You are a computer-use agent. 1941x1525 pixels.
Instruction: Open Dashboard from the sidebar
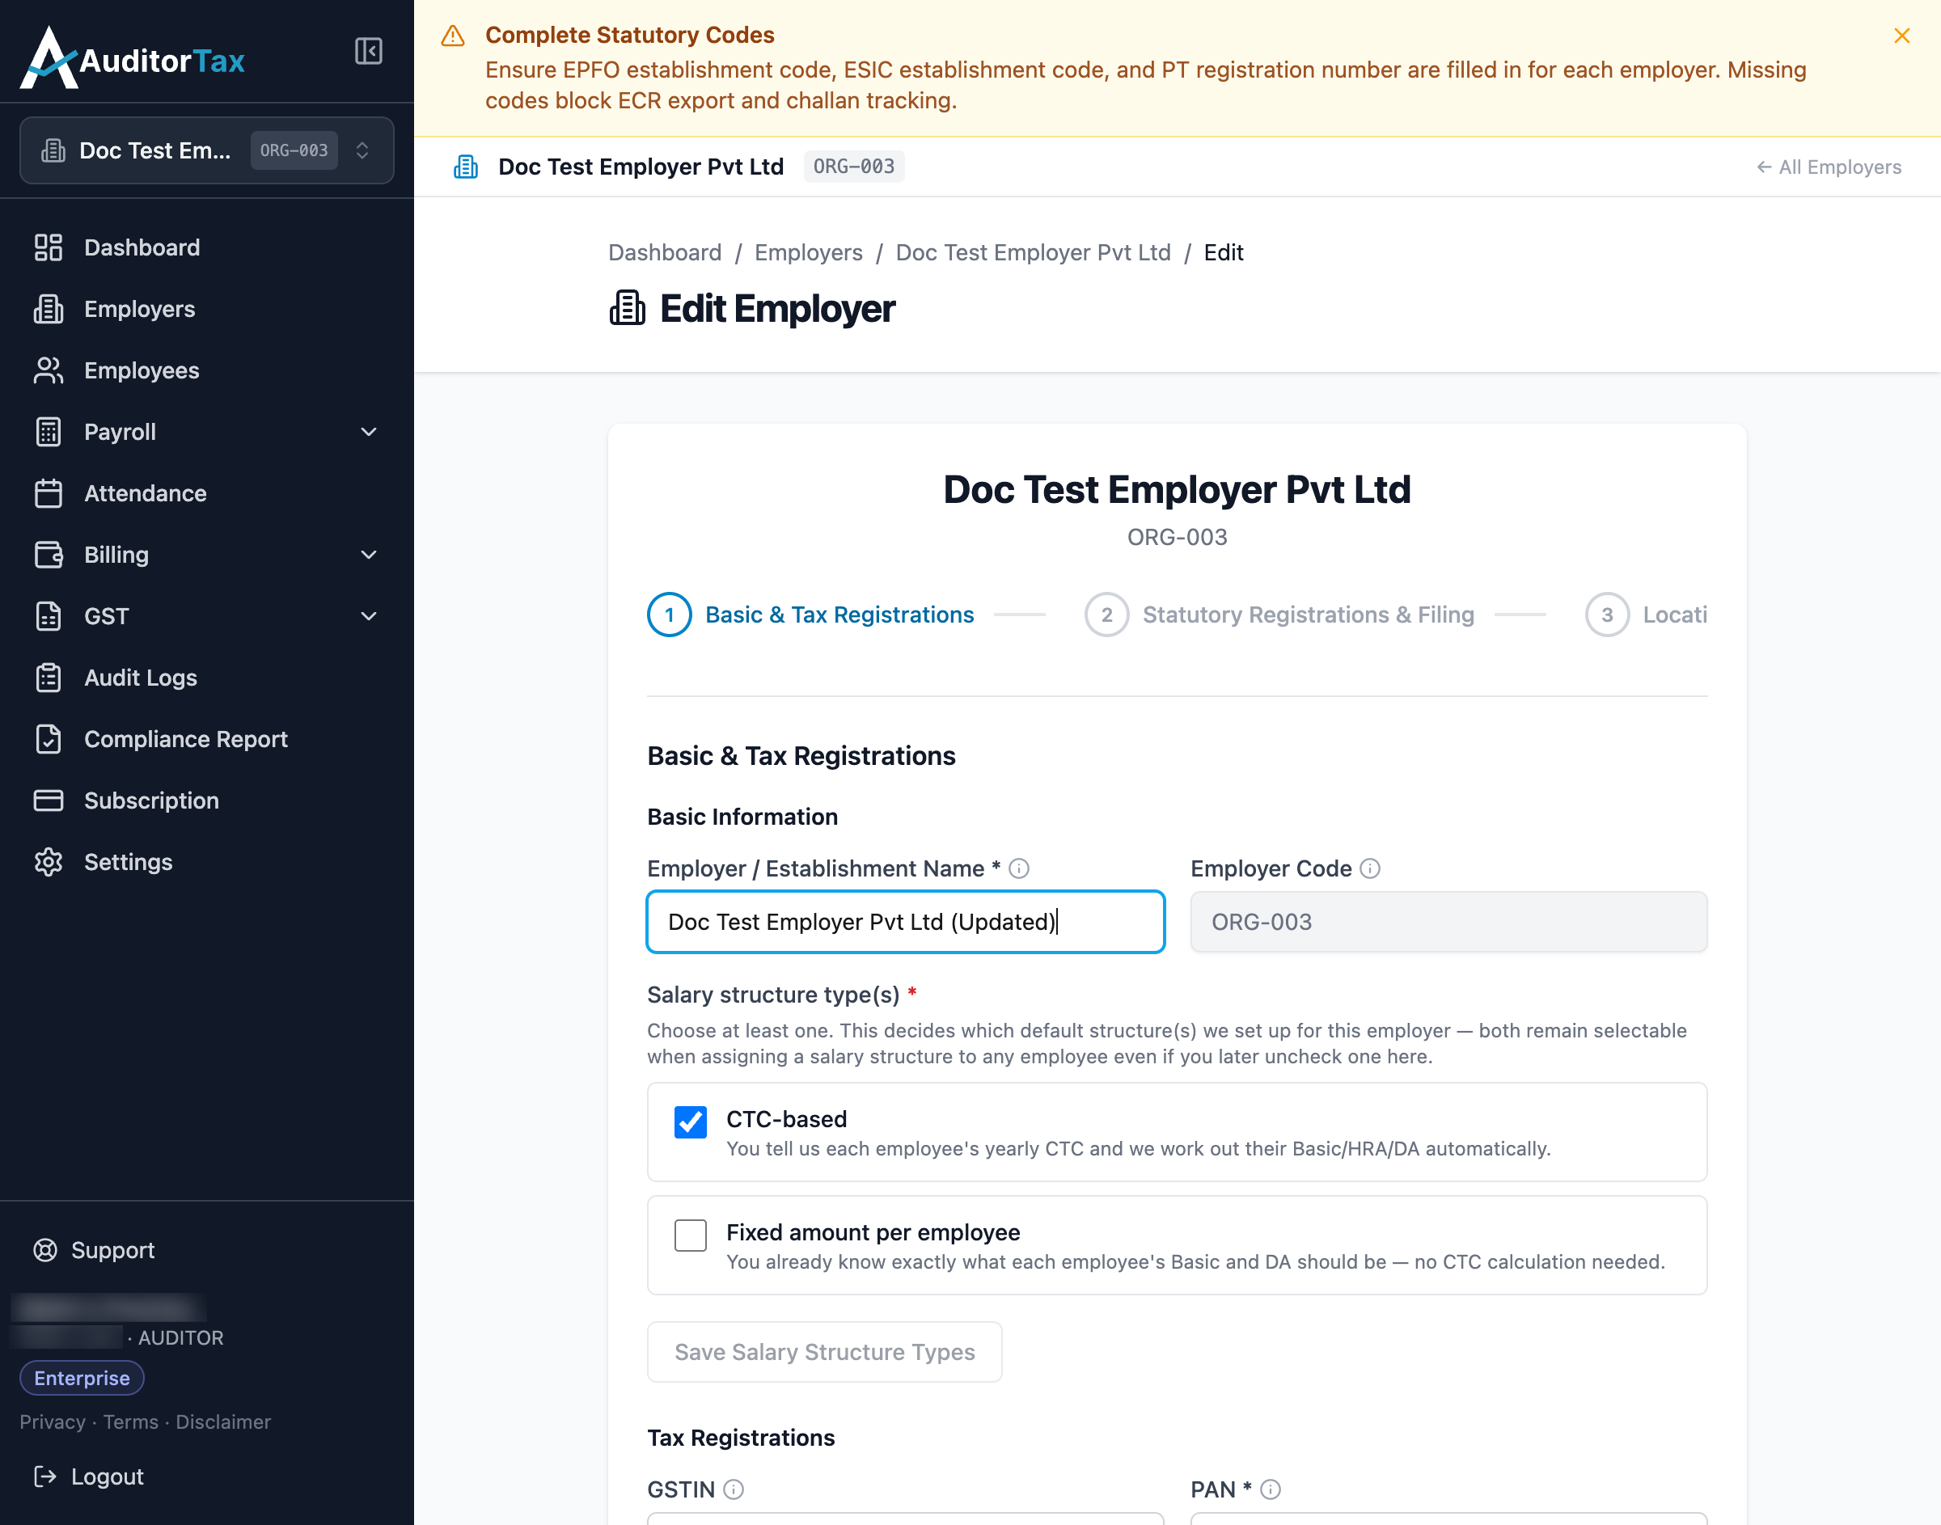click(x=206, y=247)
